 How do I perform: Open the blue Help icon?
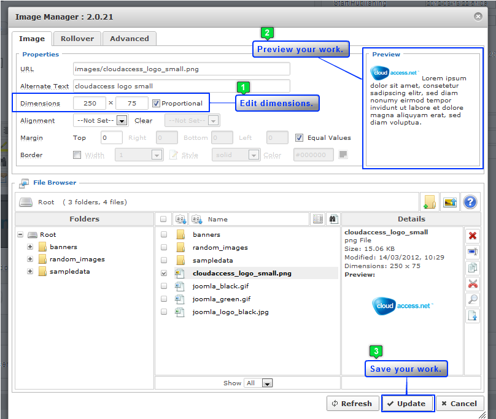point(470,202)
